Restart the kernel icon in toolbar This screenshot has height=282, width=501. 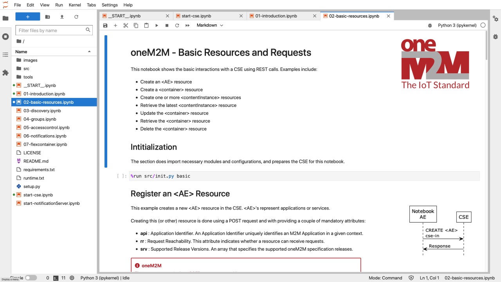tap(177, 25)
